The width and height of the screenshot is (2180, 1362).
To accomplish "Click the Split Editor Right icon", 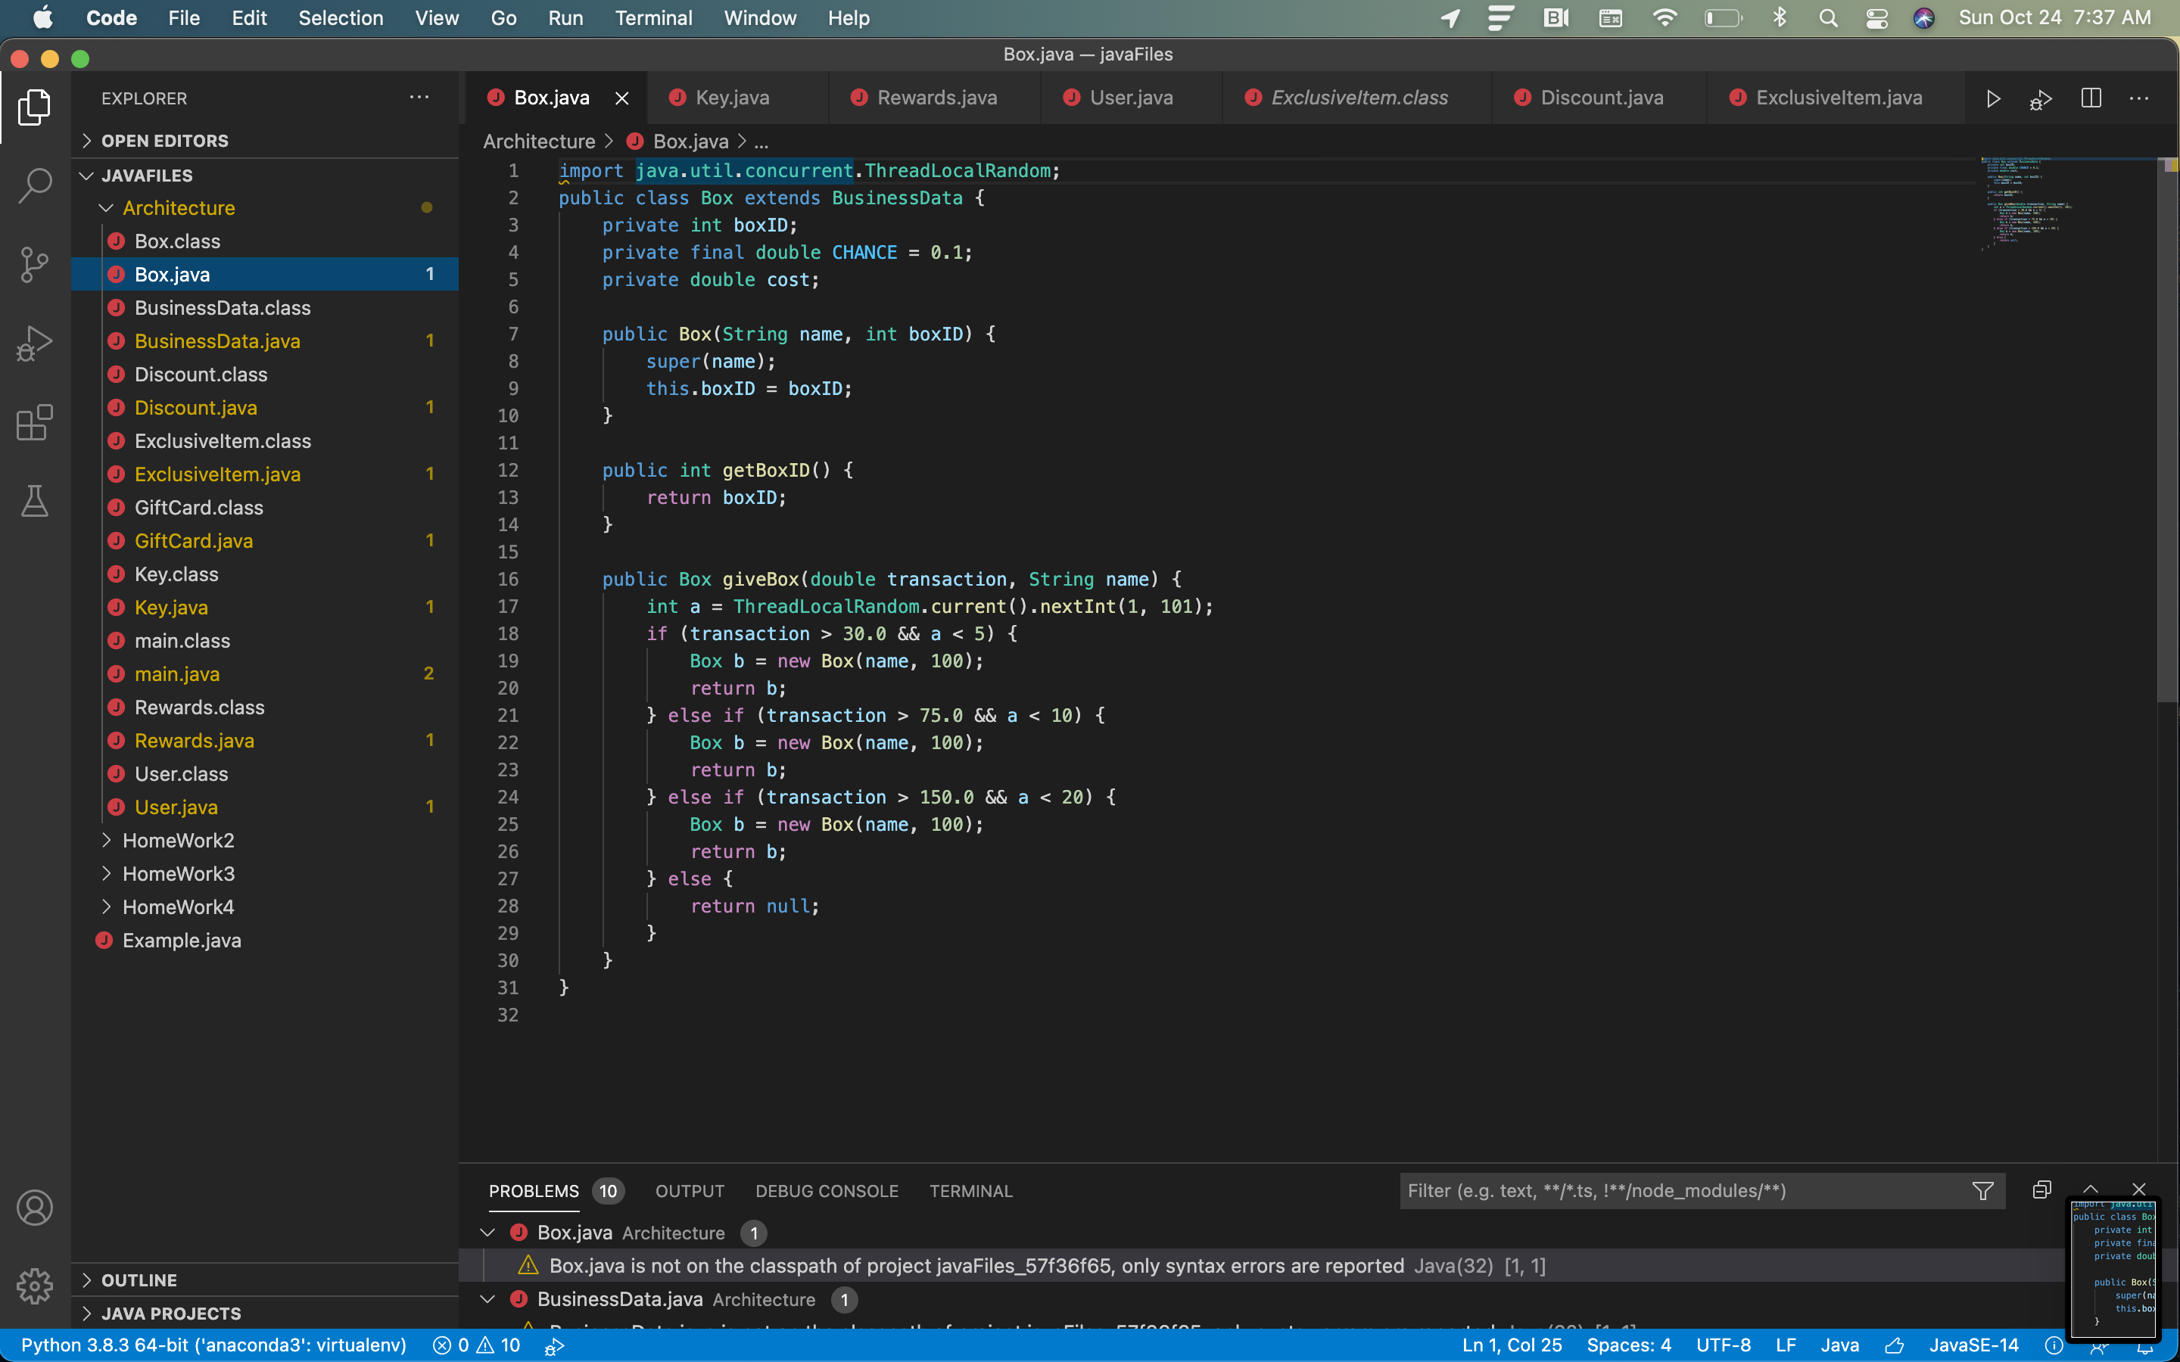I will tap(2091, 98).
